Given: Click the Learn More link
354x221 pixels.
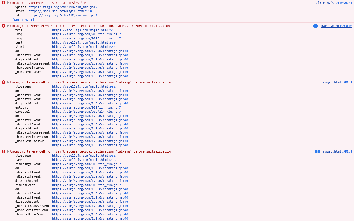Looking at the screenshot, I should (x=23, y=19).
